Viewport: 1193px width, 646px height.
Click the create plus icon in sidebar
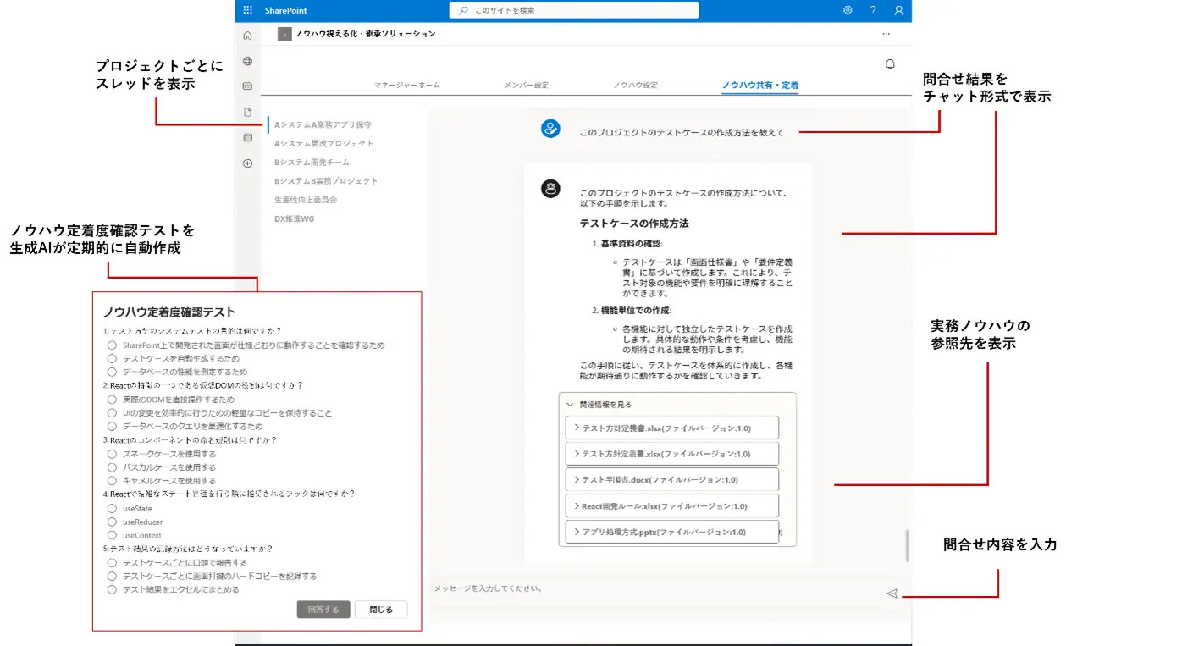point(247,163)
